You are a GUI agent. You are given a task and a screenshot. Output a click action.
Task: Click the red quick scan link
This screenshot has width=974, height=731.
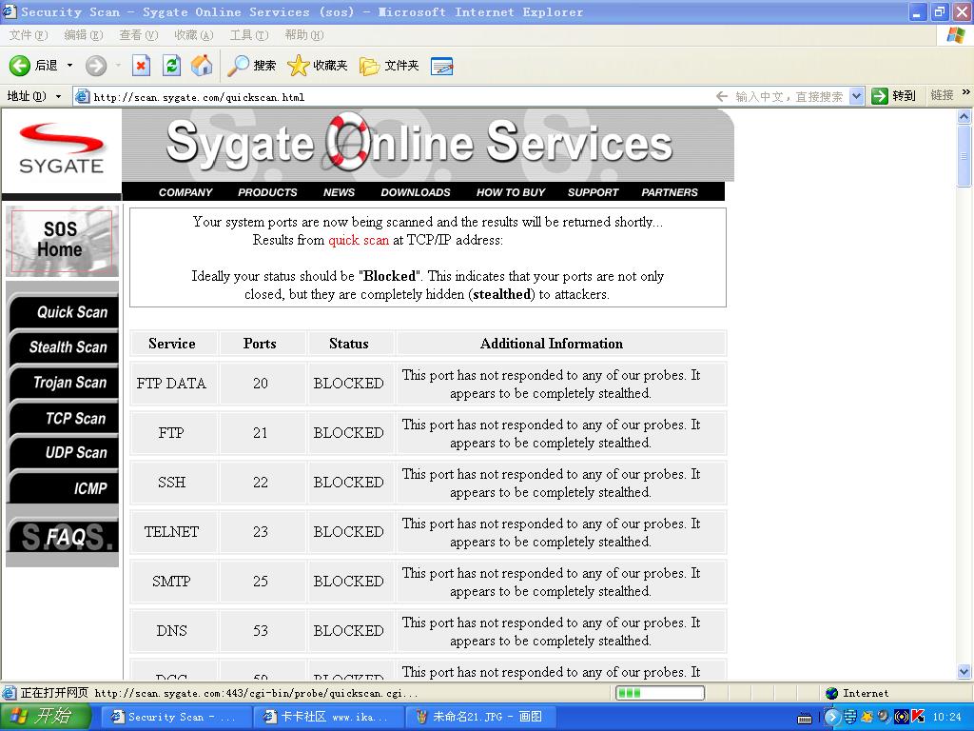[359, 240]
